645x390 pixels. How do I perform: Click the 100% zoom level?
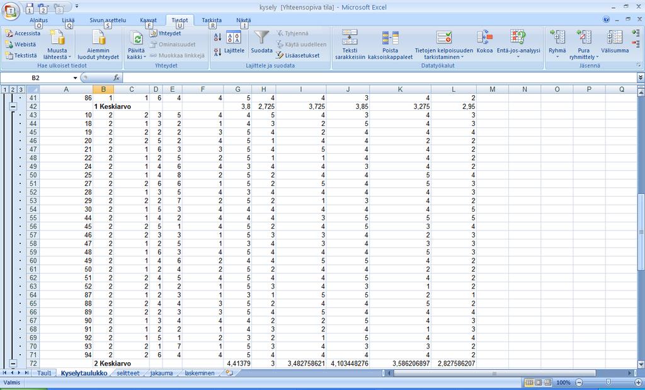[563, 383]
